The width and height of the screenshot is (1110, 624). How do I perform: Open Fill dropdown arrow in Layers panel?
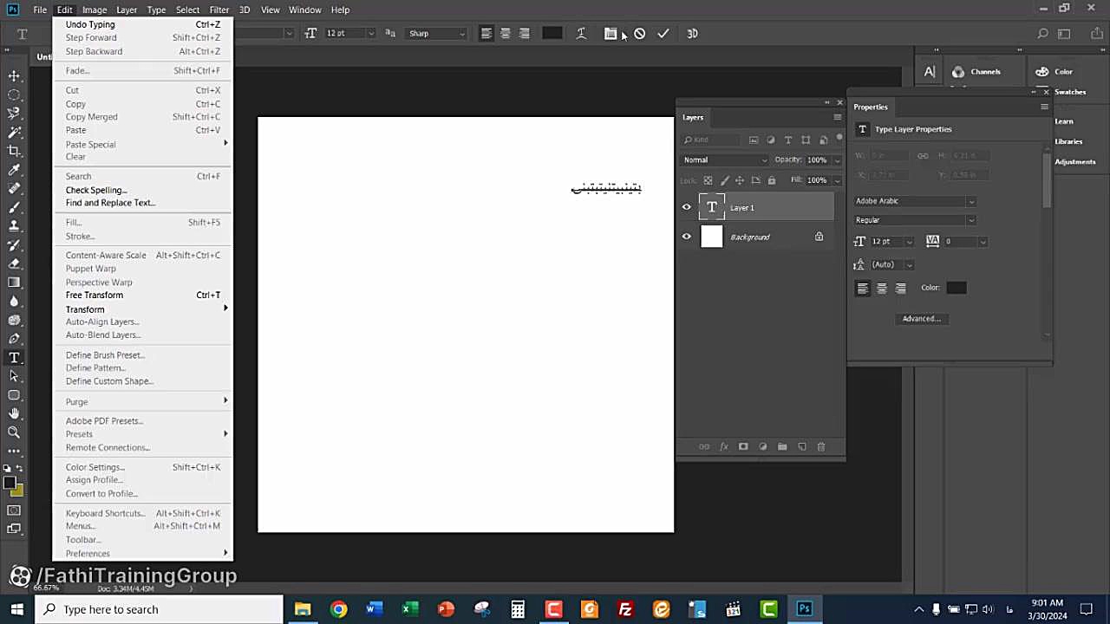coord(837,180)
